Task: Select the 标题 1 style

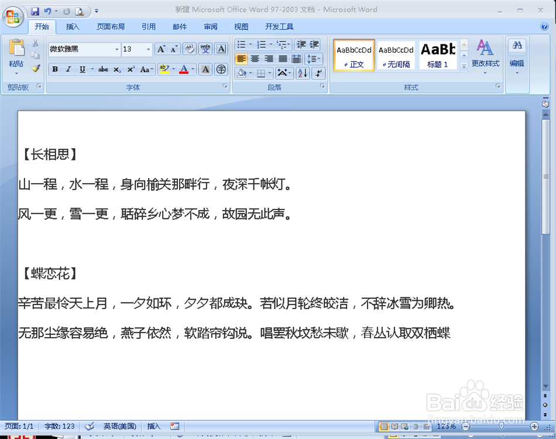Action: [x=438, y=54]
